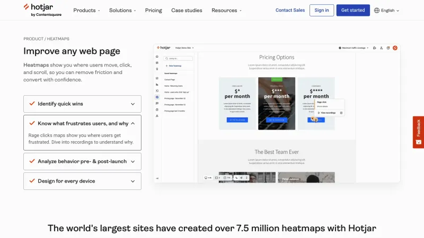This screenshot has width=424, height=238.
Task: Select the highlighted heatmaps icon in demo sidebar
Action: click(157, 97)
